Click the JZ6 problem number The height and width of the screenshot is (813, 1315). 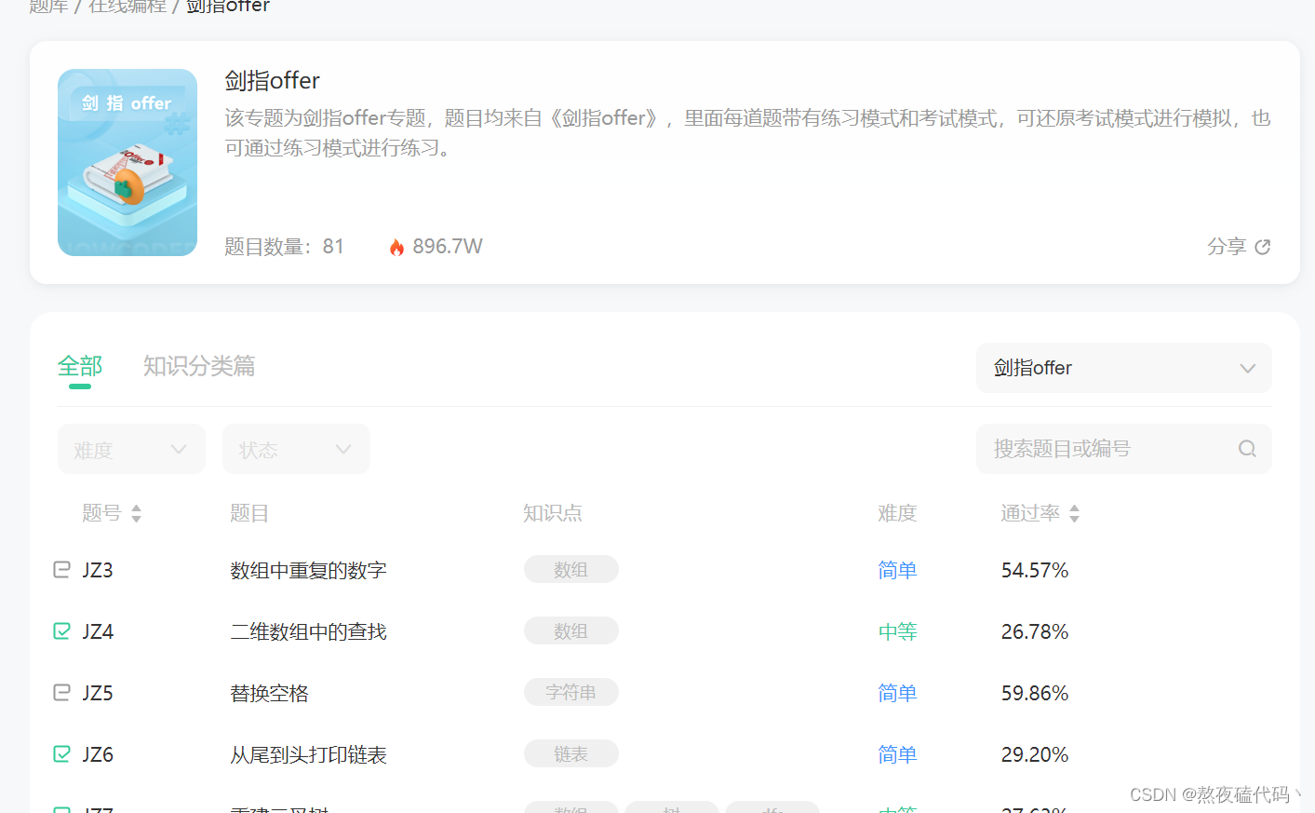pyautogui.click(x=98, y=754)
